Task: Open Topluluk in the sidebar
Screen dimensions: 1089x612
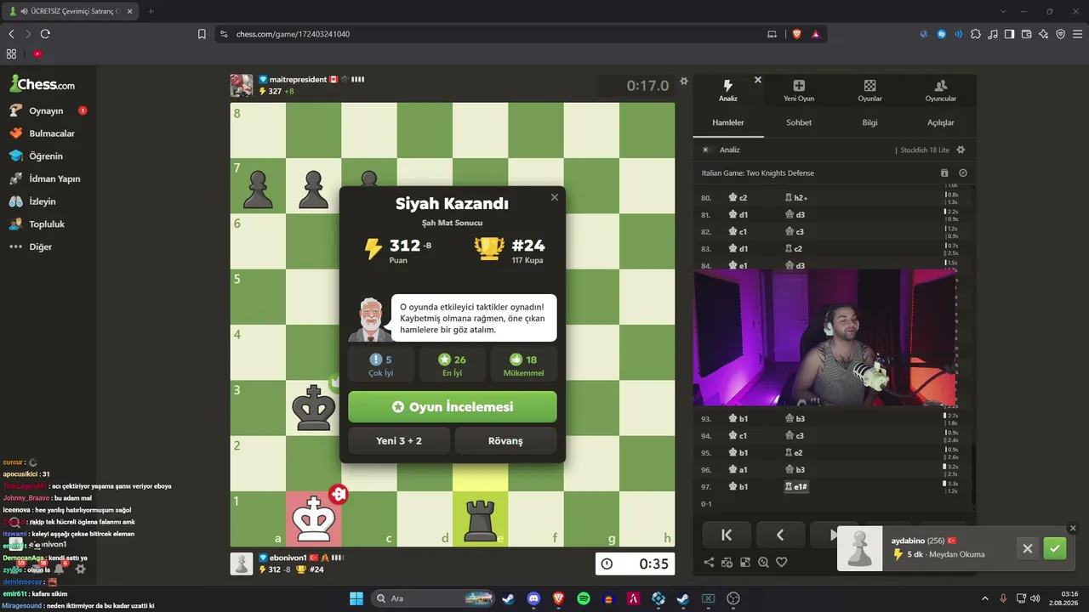Action: click(47, 224)
